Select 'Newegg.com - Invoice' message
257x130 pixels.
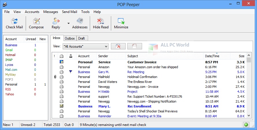tap(143, 87)
